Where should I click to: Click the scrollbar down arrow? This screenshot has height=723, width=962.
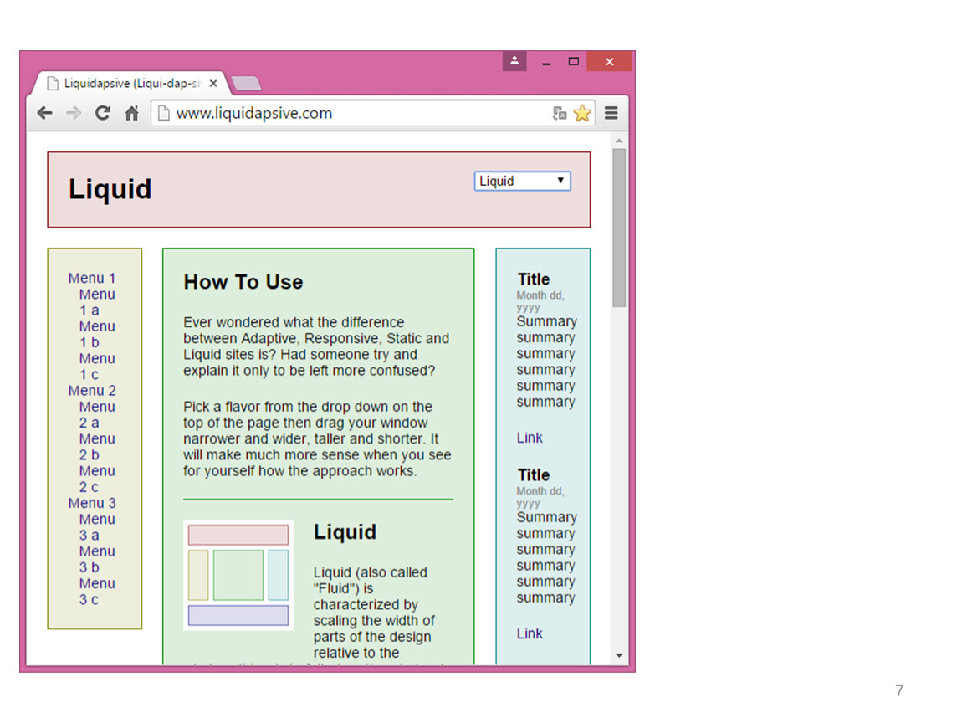pos(619,655)
